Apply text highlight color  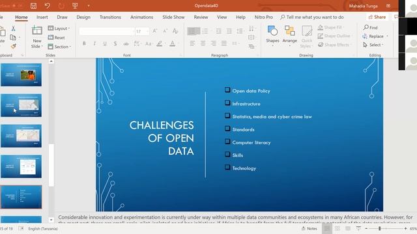[159, 44]
